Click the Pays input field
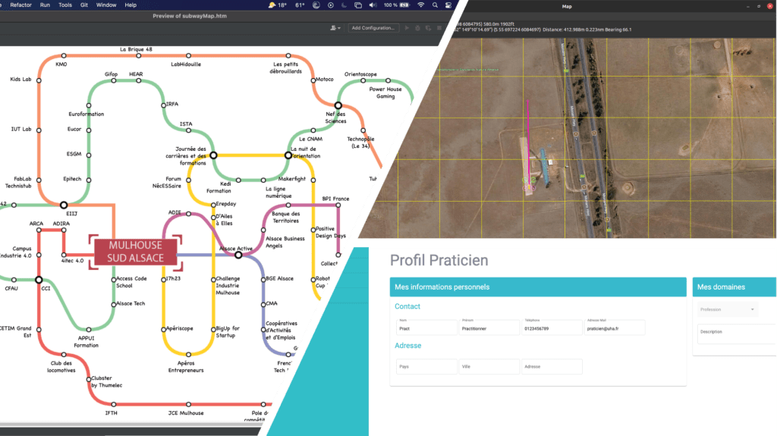This screenshot has width=777, height=436. point(426,367)
